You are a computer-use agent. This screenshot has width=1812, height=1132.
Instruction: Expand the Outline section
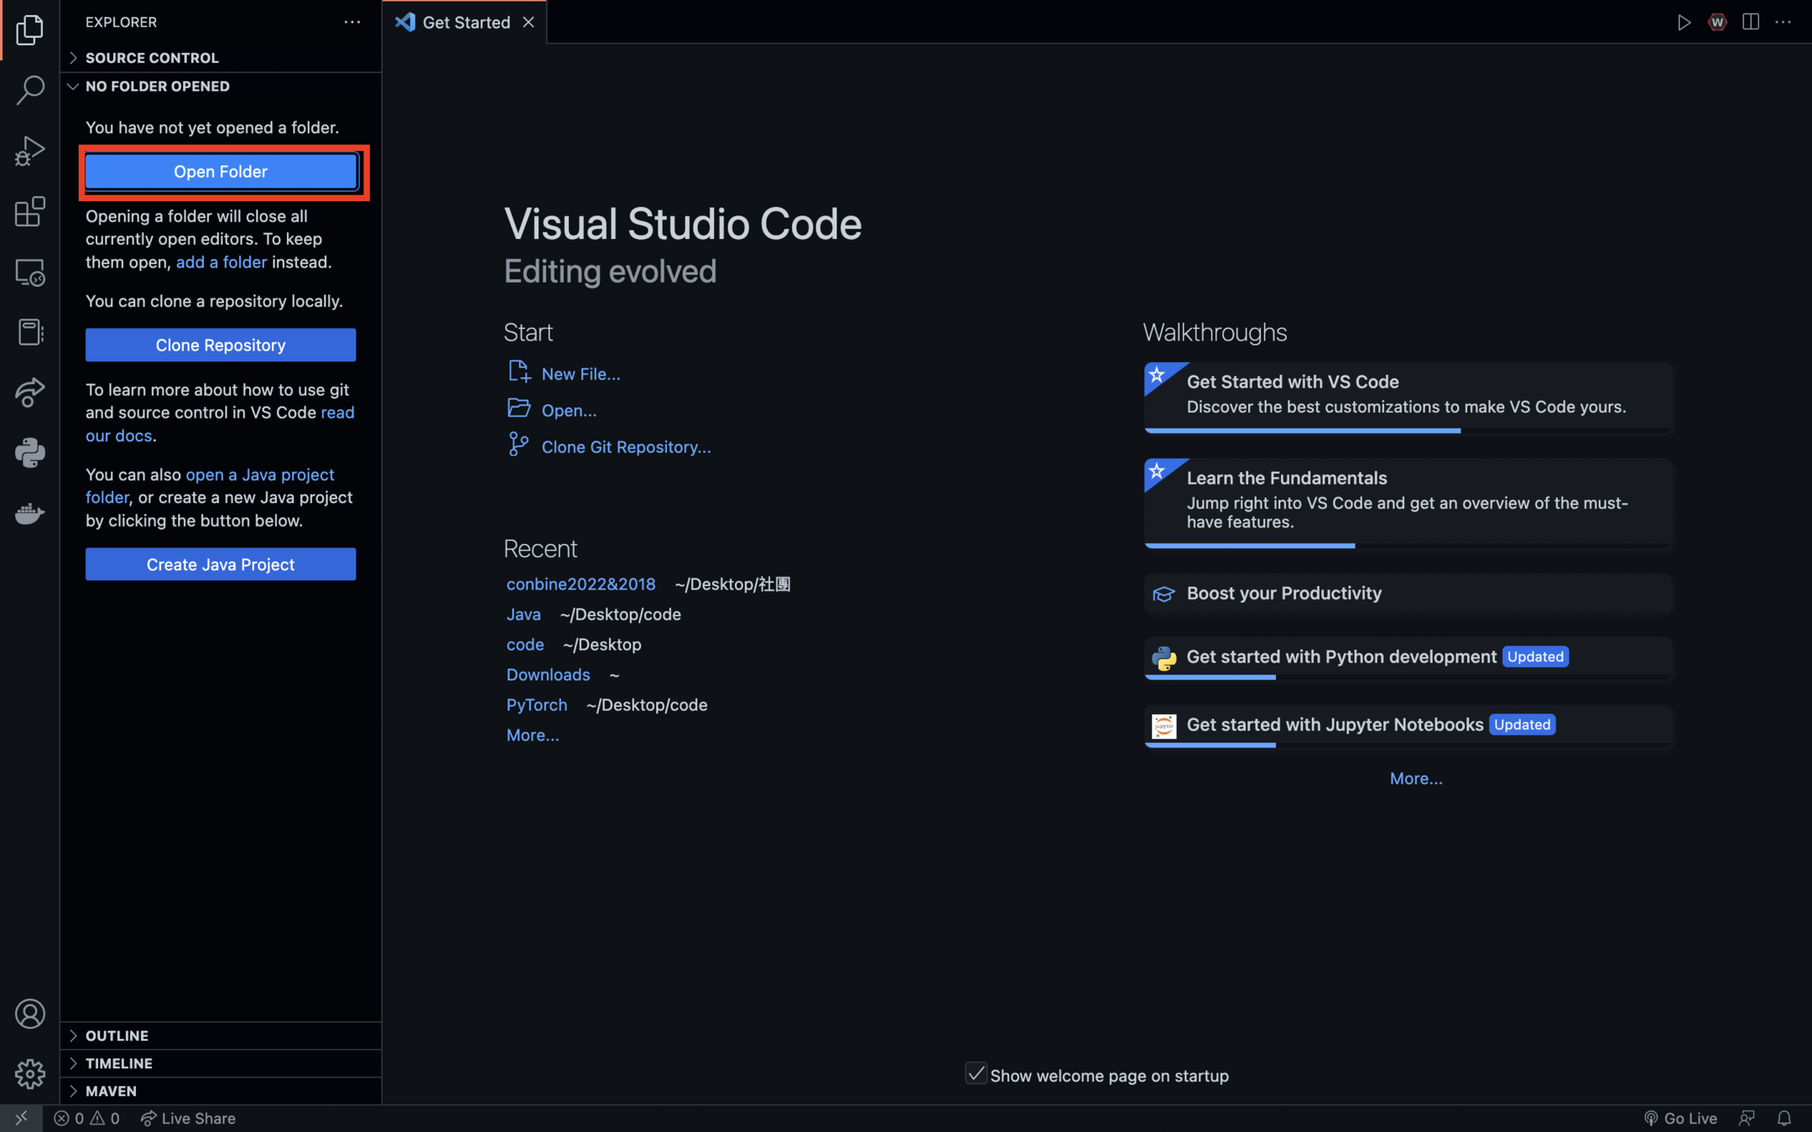[x=117, y=1036]
